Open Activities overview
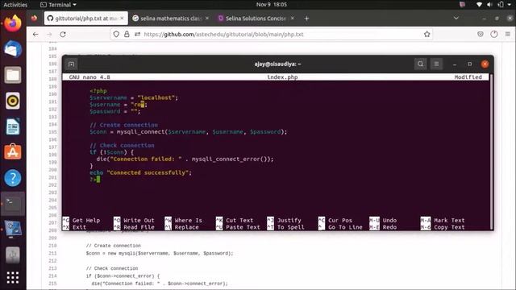 click(15, 5)
